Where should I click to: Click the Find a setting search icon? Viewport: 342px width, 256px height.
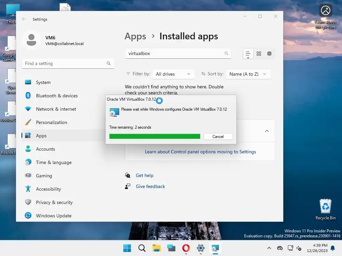pos(109,63)
